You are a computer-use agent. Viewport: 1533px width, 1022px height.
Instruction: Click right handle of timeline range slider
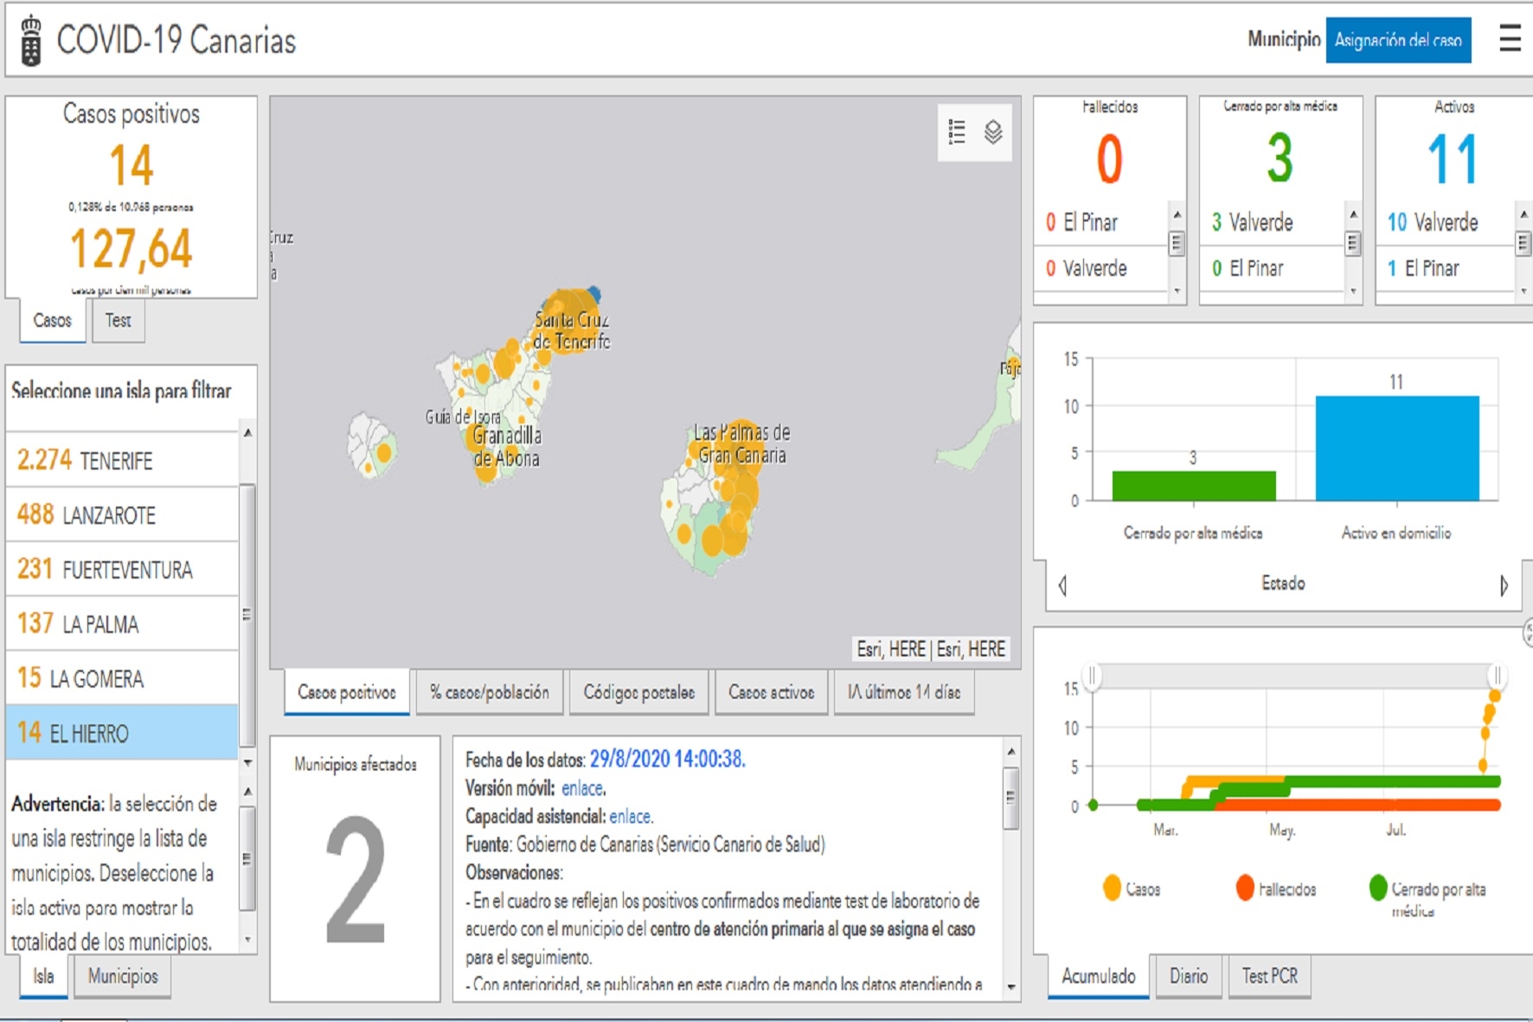pyautogui.click(x=1497, y=675)
